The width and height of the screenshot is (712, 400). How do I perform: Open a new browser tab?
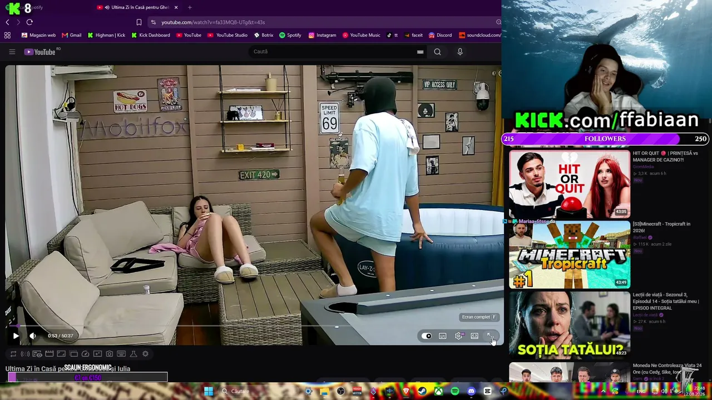[190, 7]
